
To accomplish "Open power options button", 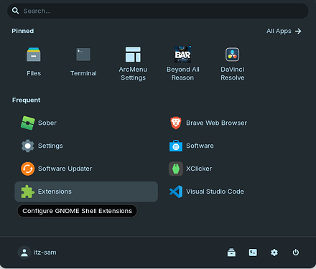I will tap(296, 253).
